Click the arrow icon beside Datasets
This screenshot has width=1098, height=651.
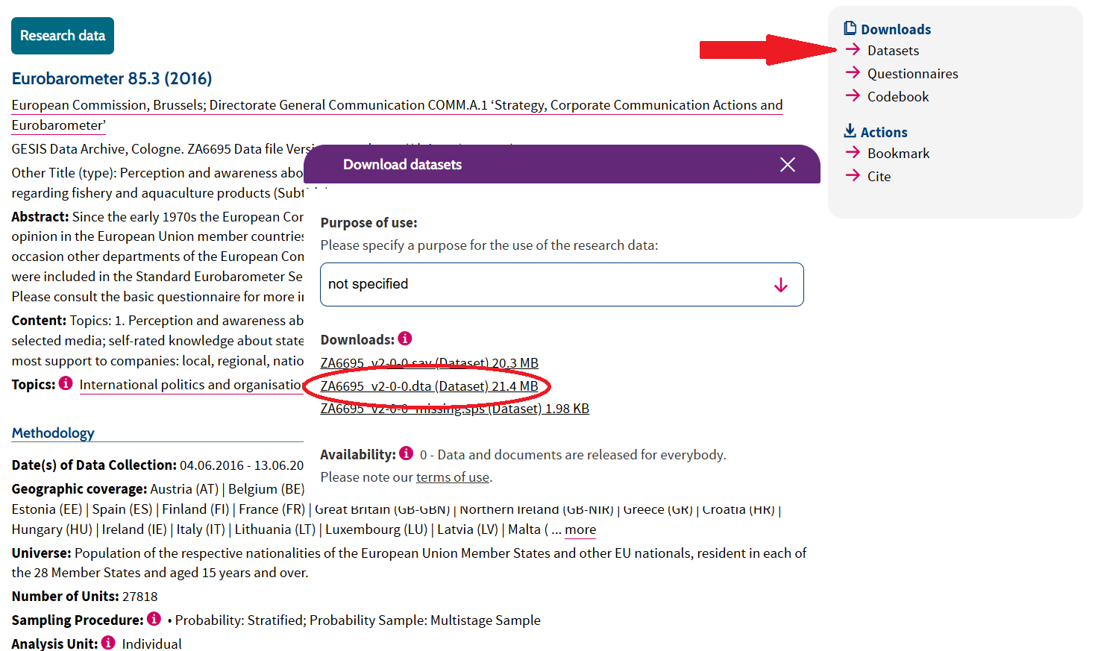coord(853,50)
